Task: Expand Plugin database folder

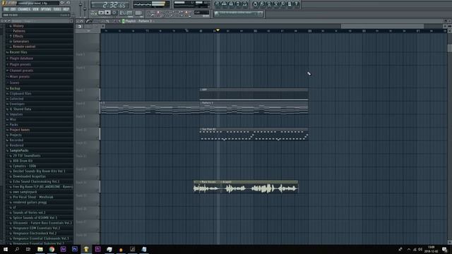Action: pos(21,58)
